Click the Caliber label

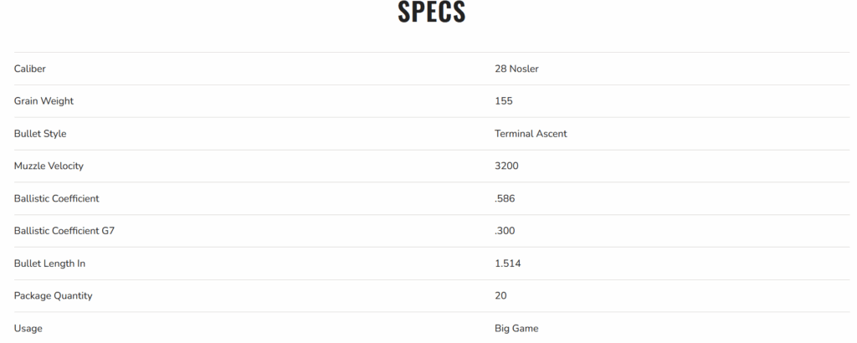pos(29,69)
